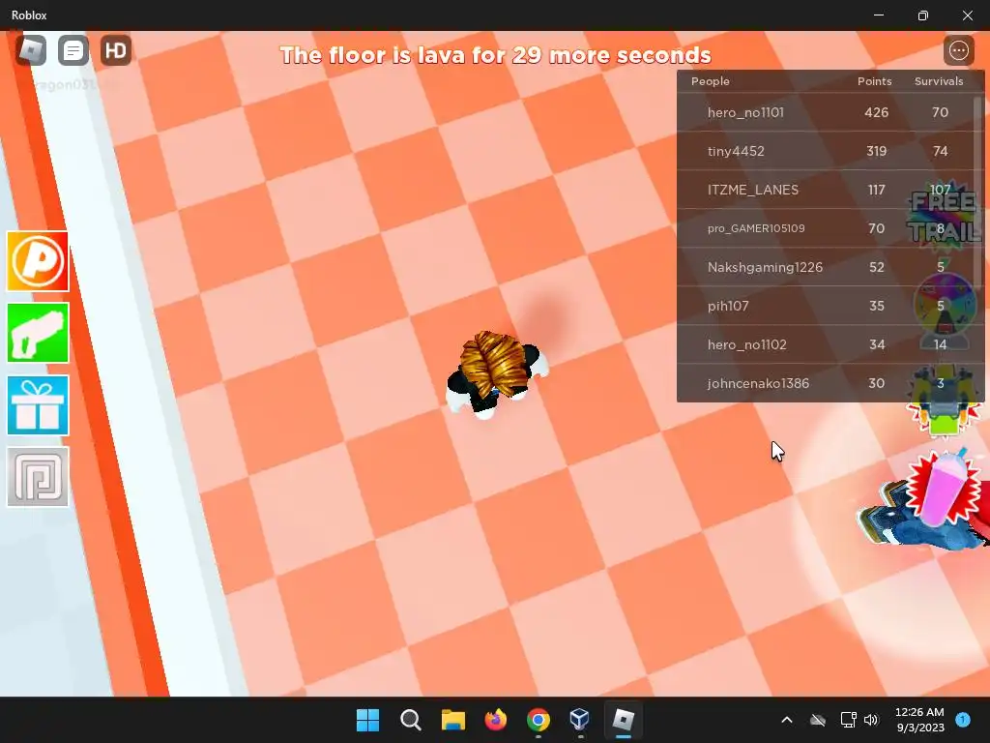This screenshot has width=990, height=743.
Task: Click the player avatar on the floor
Action: pos(497,374)
